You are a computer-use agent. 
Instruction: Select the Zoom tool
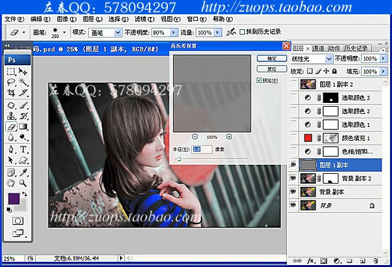point(24,183)
